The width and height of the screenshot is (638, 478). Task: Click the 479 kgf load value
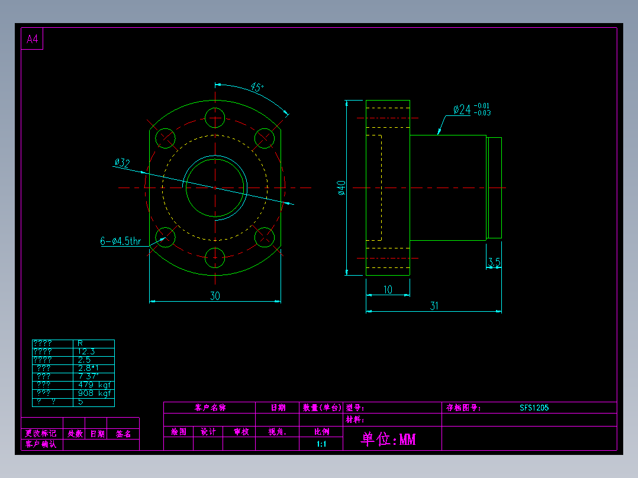click(95, 385)
